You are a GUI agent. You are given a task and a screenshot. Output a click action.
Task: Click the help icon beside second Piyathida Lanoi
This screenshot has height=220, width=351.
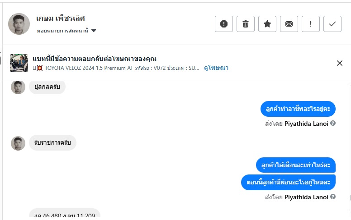click(x=333, y=197)
